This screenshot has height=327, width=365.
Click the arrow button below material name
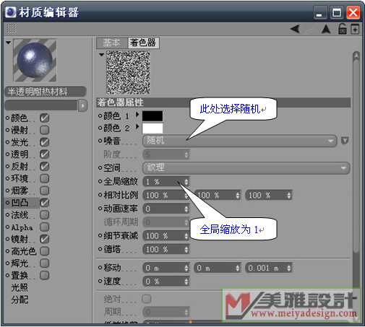[82, 105]
